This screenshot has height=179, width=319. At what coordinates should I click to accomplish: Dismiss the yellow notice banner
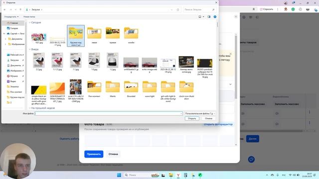pyautogui.click(x=230, y=54)
